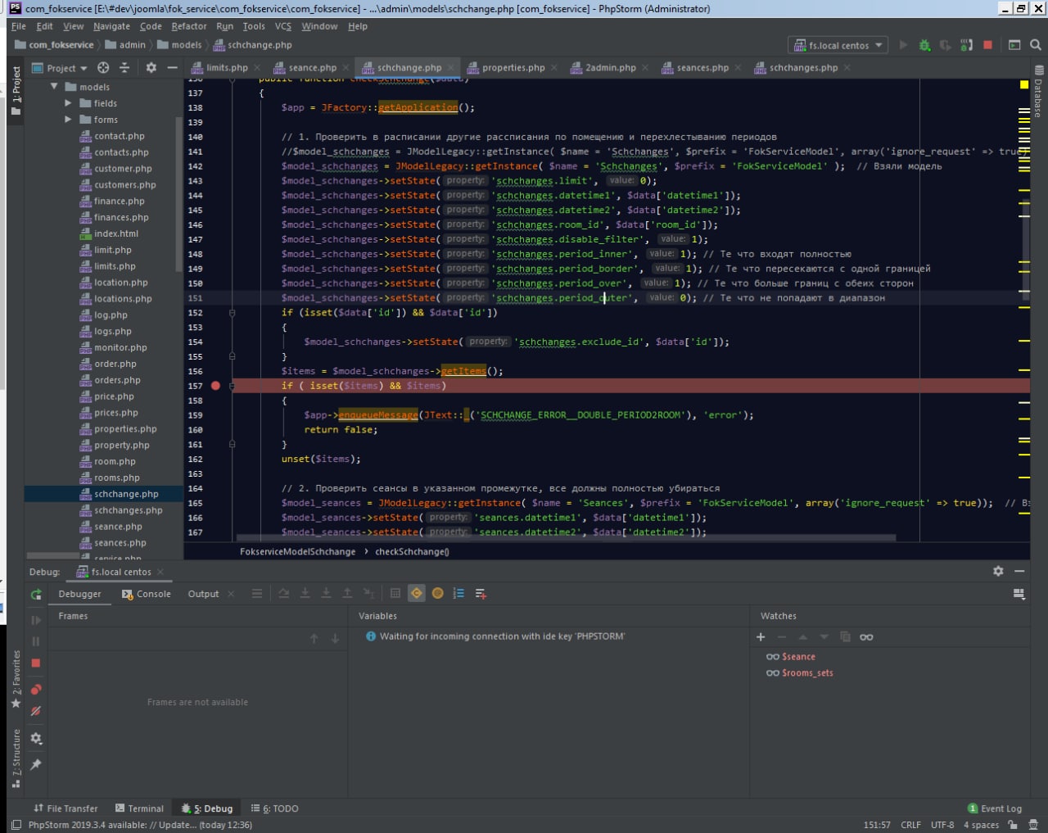Toggle the highlighted class 'C' icon in debugger toolbar
Image resolution: width=1048 pixels, height=833 pixels.
click(417, 594)
